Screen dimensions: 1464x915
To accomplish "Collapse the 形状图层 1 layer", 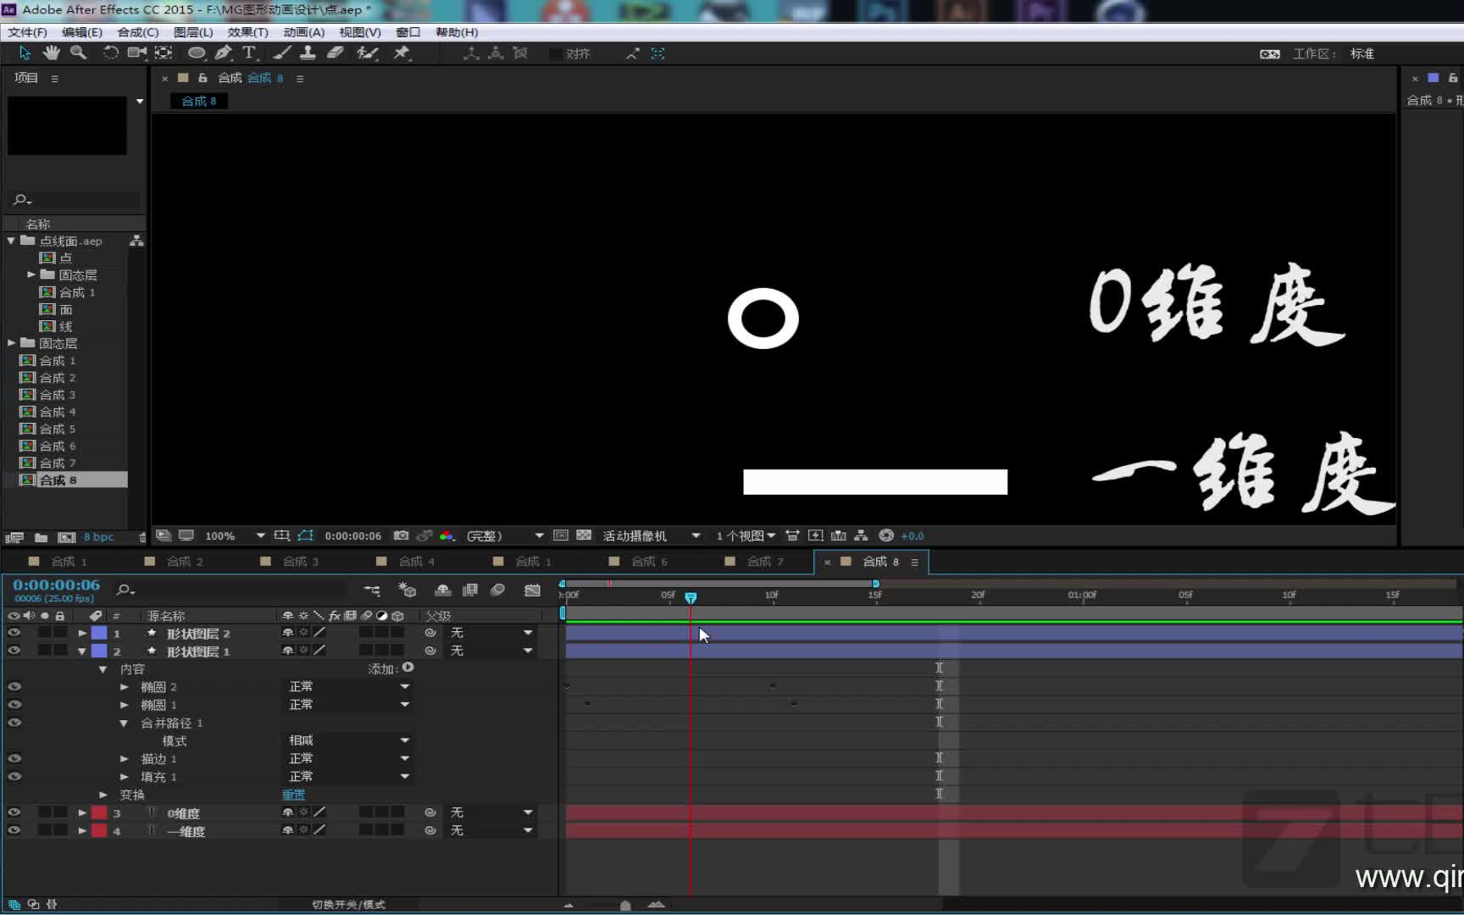I will coord(82,651).
